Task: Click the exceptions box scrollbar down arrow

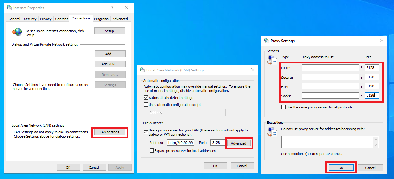Action: pyautogui.click(x=376, y=145)
